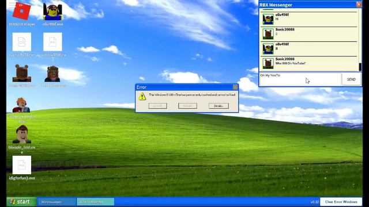Open the idigforfun3.exe desktop icon
Viewport: 369px width, 207px height.
(22, 165)
